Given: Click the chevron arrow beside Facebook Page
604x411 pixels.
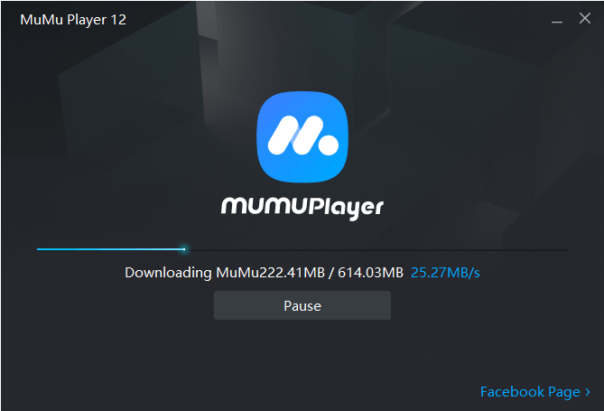Looking at the screenshot, I should pyautogui.click(x=588, y=392).
